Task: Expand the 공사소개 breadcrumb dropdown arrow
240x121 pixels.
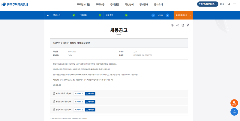Action: [x=74, y=15]
